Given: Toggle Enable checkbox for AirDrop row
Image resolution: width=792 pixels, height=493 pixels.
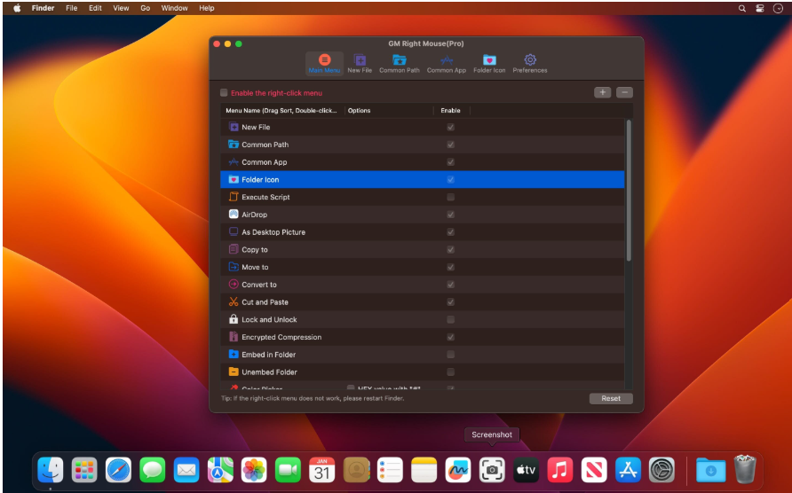Looking at the screenshot, I should pos(450,215).
